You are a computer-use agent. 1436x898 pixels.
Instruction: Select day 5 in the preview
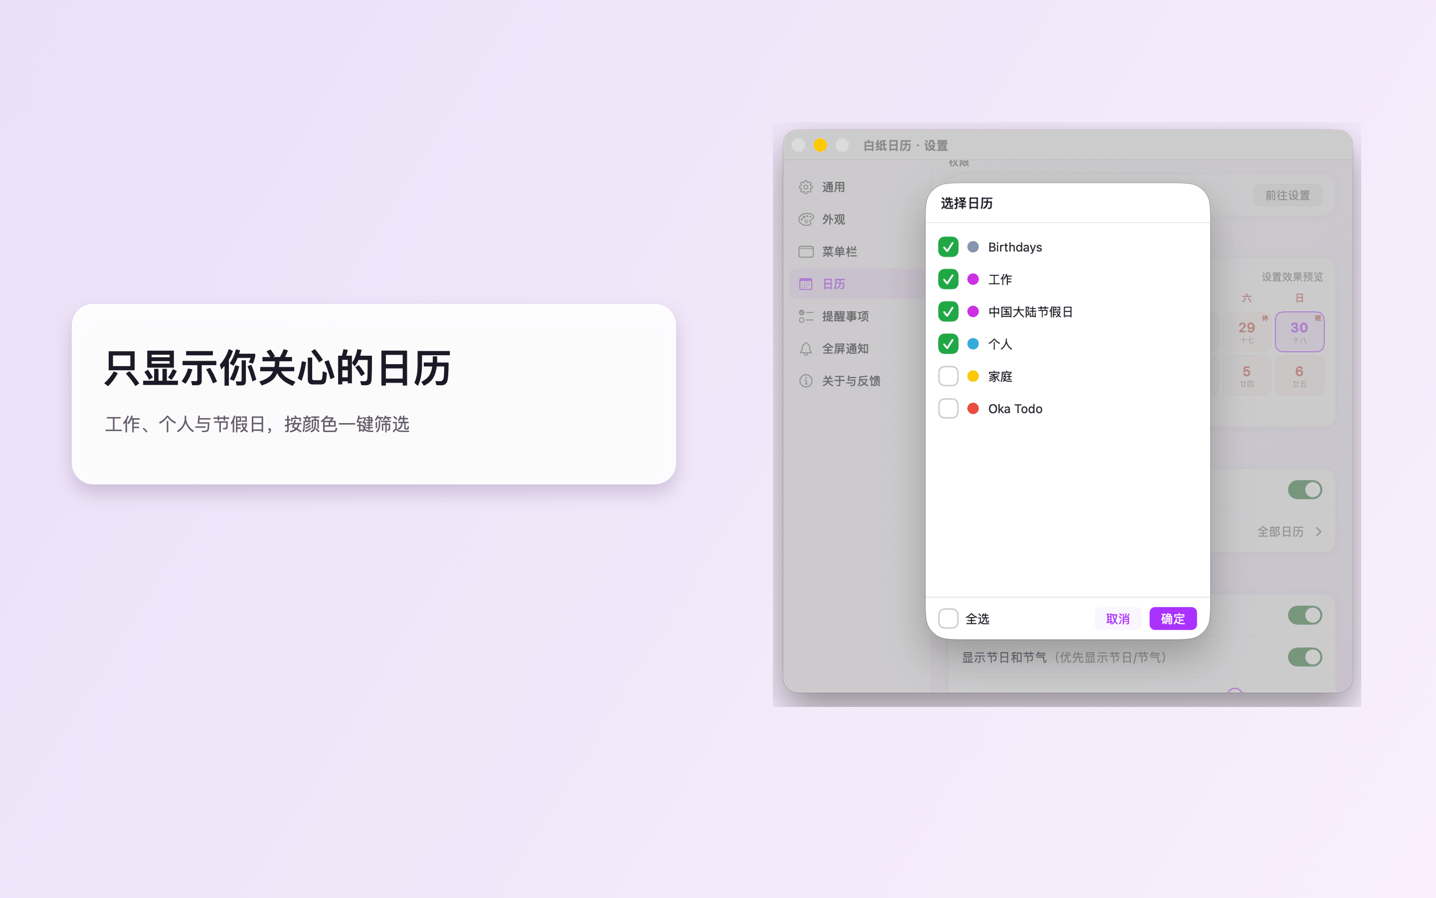(x=1247, y=376)
